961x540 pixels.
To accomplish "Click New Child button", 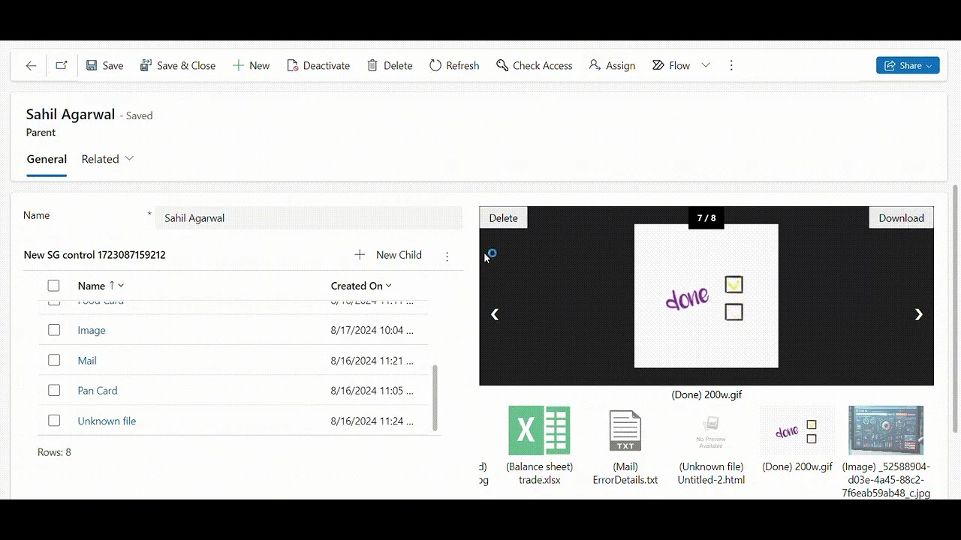I will 388,255.
